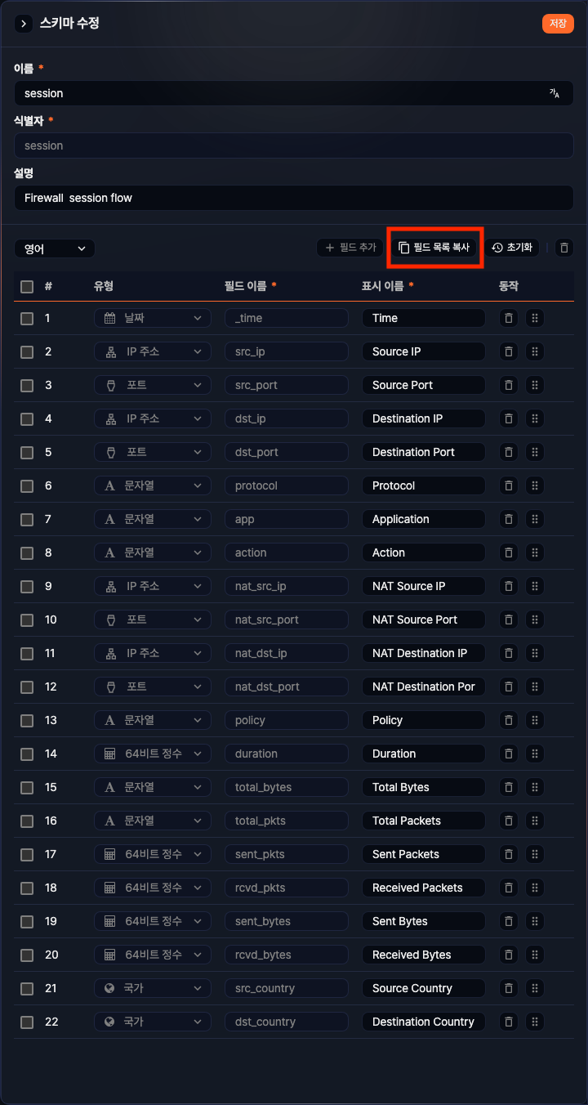Click the translate icon in name field
Viewport: 588px width, 1105px height.
(x=555, y=94)
